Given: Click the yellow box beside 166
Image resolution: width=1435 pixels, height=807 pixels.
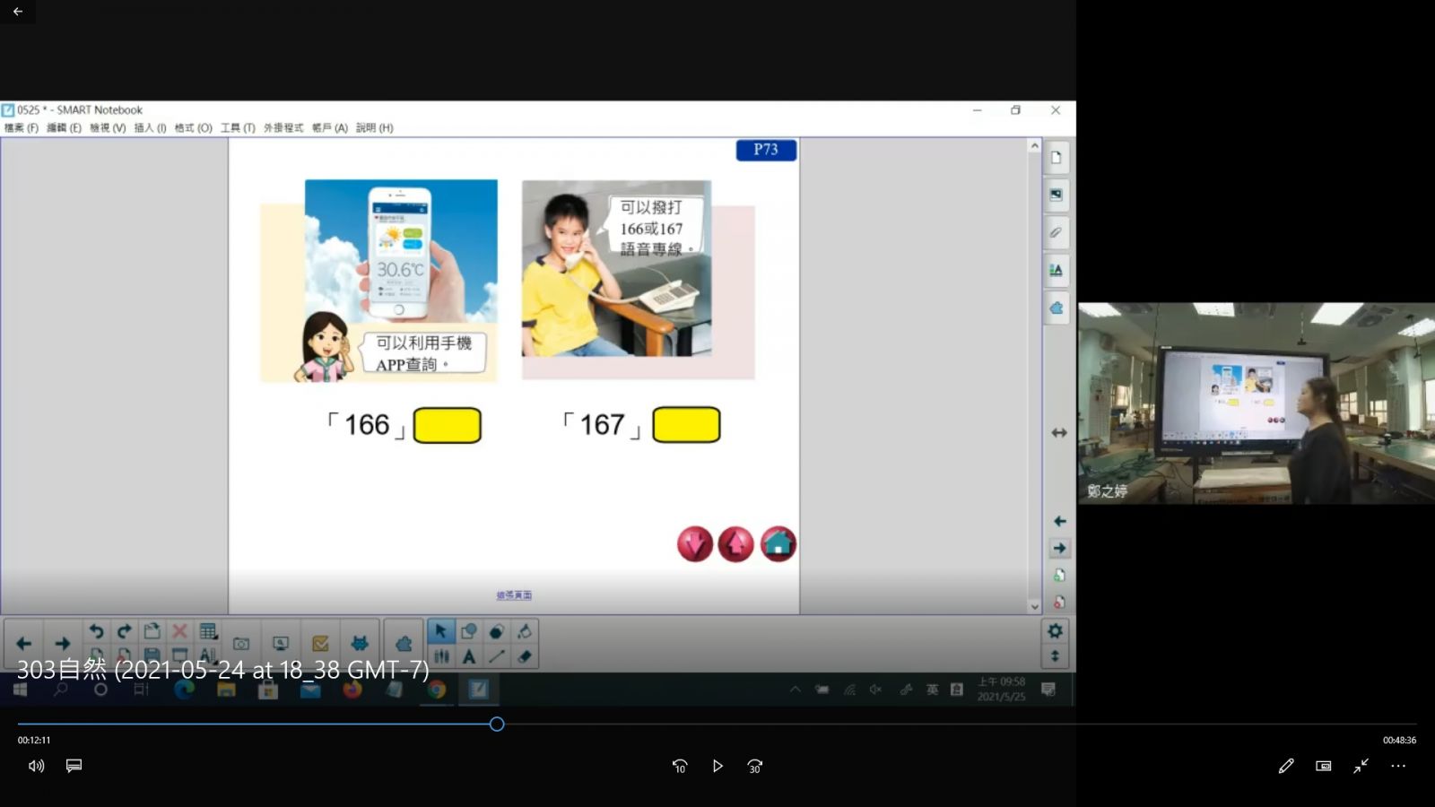Looking at the screenshot, I should pyautogui.click(x=447, y=425).
